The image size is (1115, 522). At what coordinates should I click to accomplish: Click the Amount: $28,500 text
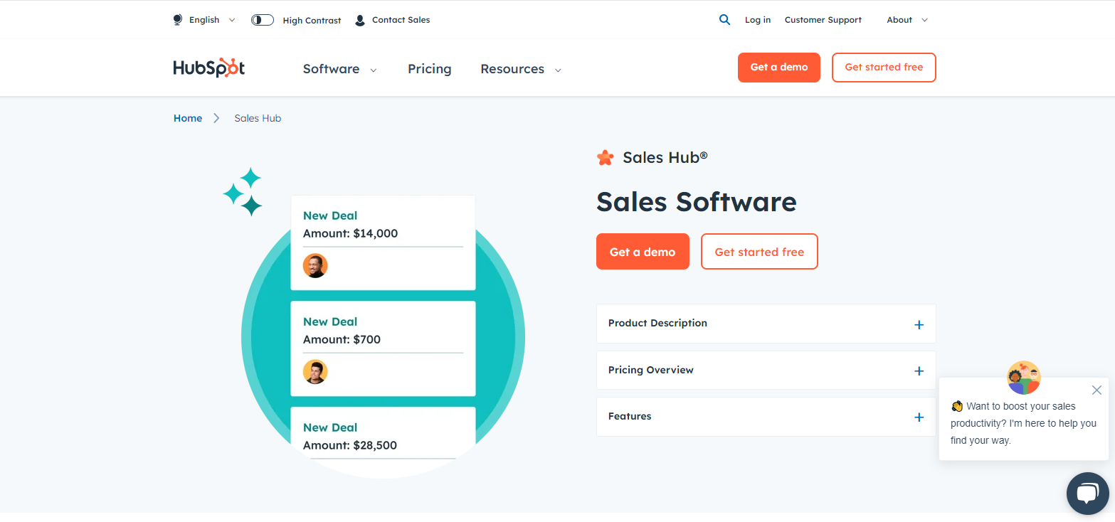(x=350, y=445)
